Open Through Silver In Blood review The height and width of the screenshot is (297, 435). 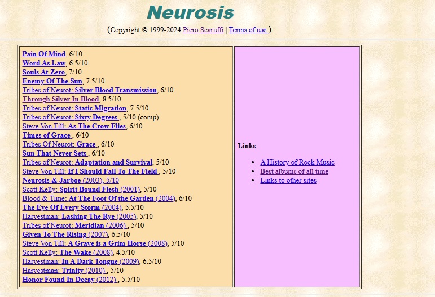point(60,99)
